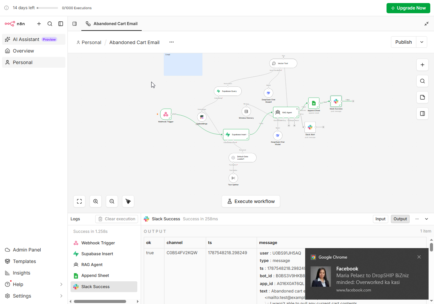Click the n8n logo

(x=15, y=24)
